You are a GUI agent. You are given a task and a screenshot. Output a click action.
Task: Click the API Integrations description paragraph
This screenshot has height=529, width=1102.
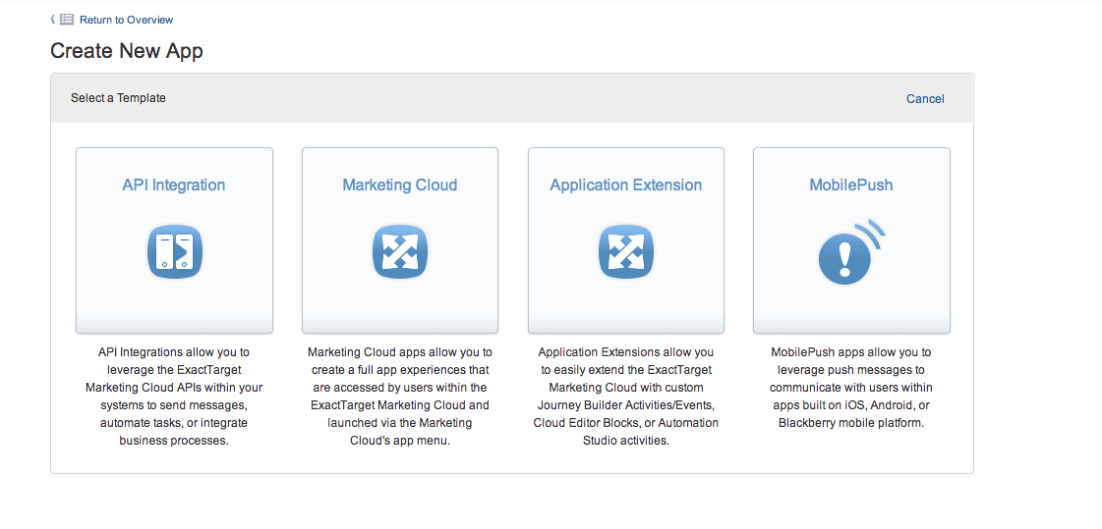pos(174,397)
